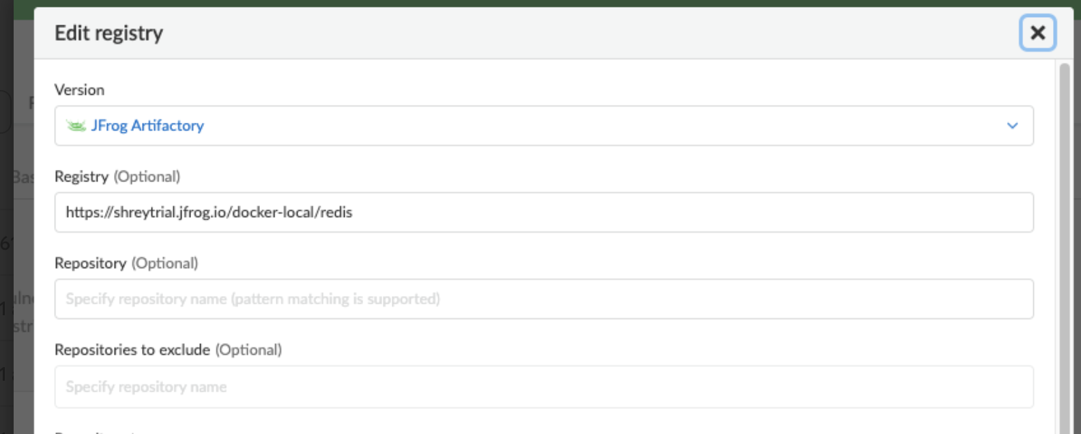Click the pattern matching placeholder text
The width and height of the screenshot is (1081, 434).
(x=253, y=299)
